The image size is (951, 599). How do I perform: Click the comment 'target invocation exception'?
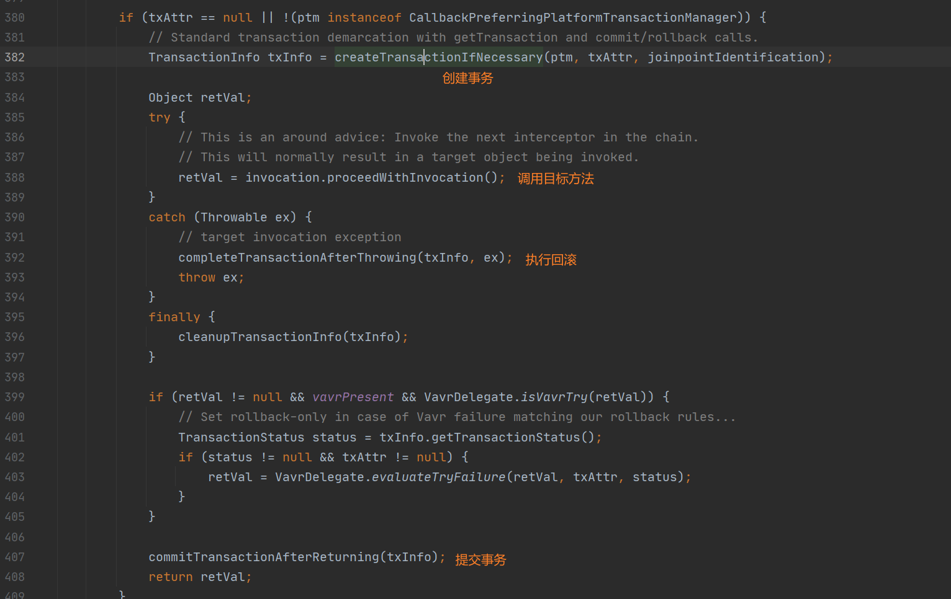[x=290, y=237]
